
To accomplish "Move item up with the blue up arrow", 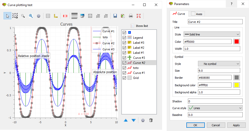I will pyautogui.click(x=126, y=120).
